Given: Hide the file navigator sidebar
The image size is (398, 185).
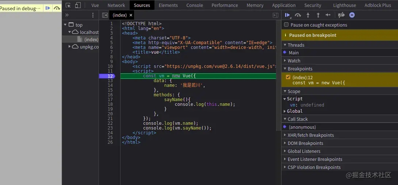Looking at the screenshot, I should click(105, 15).
